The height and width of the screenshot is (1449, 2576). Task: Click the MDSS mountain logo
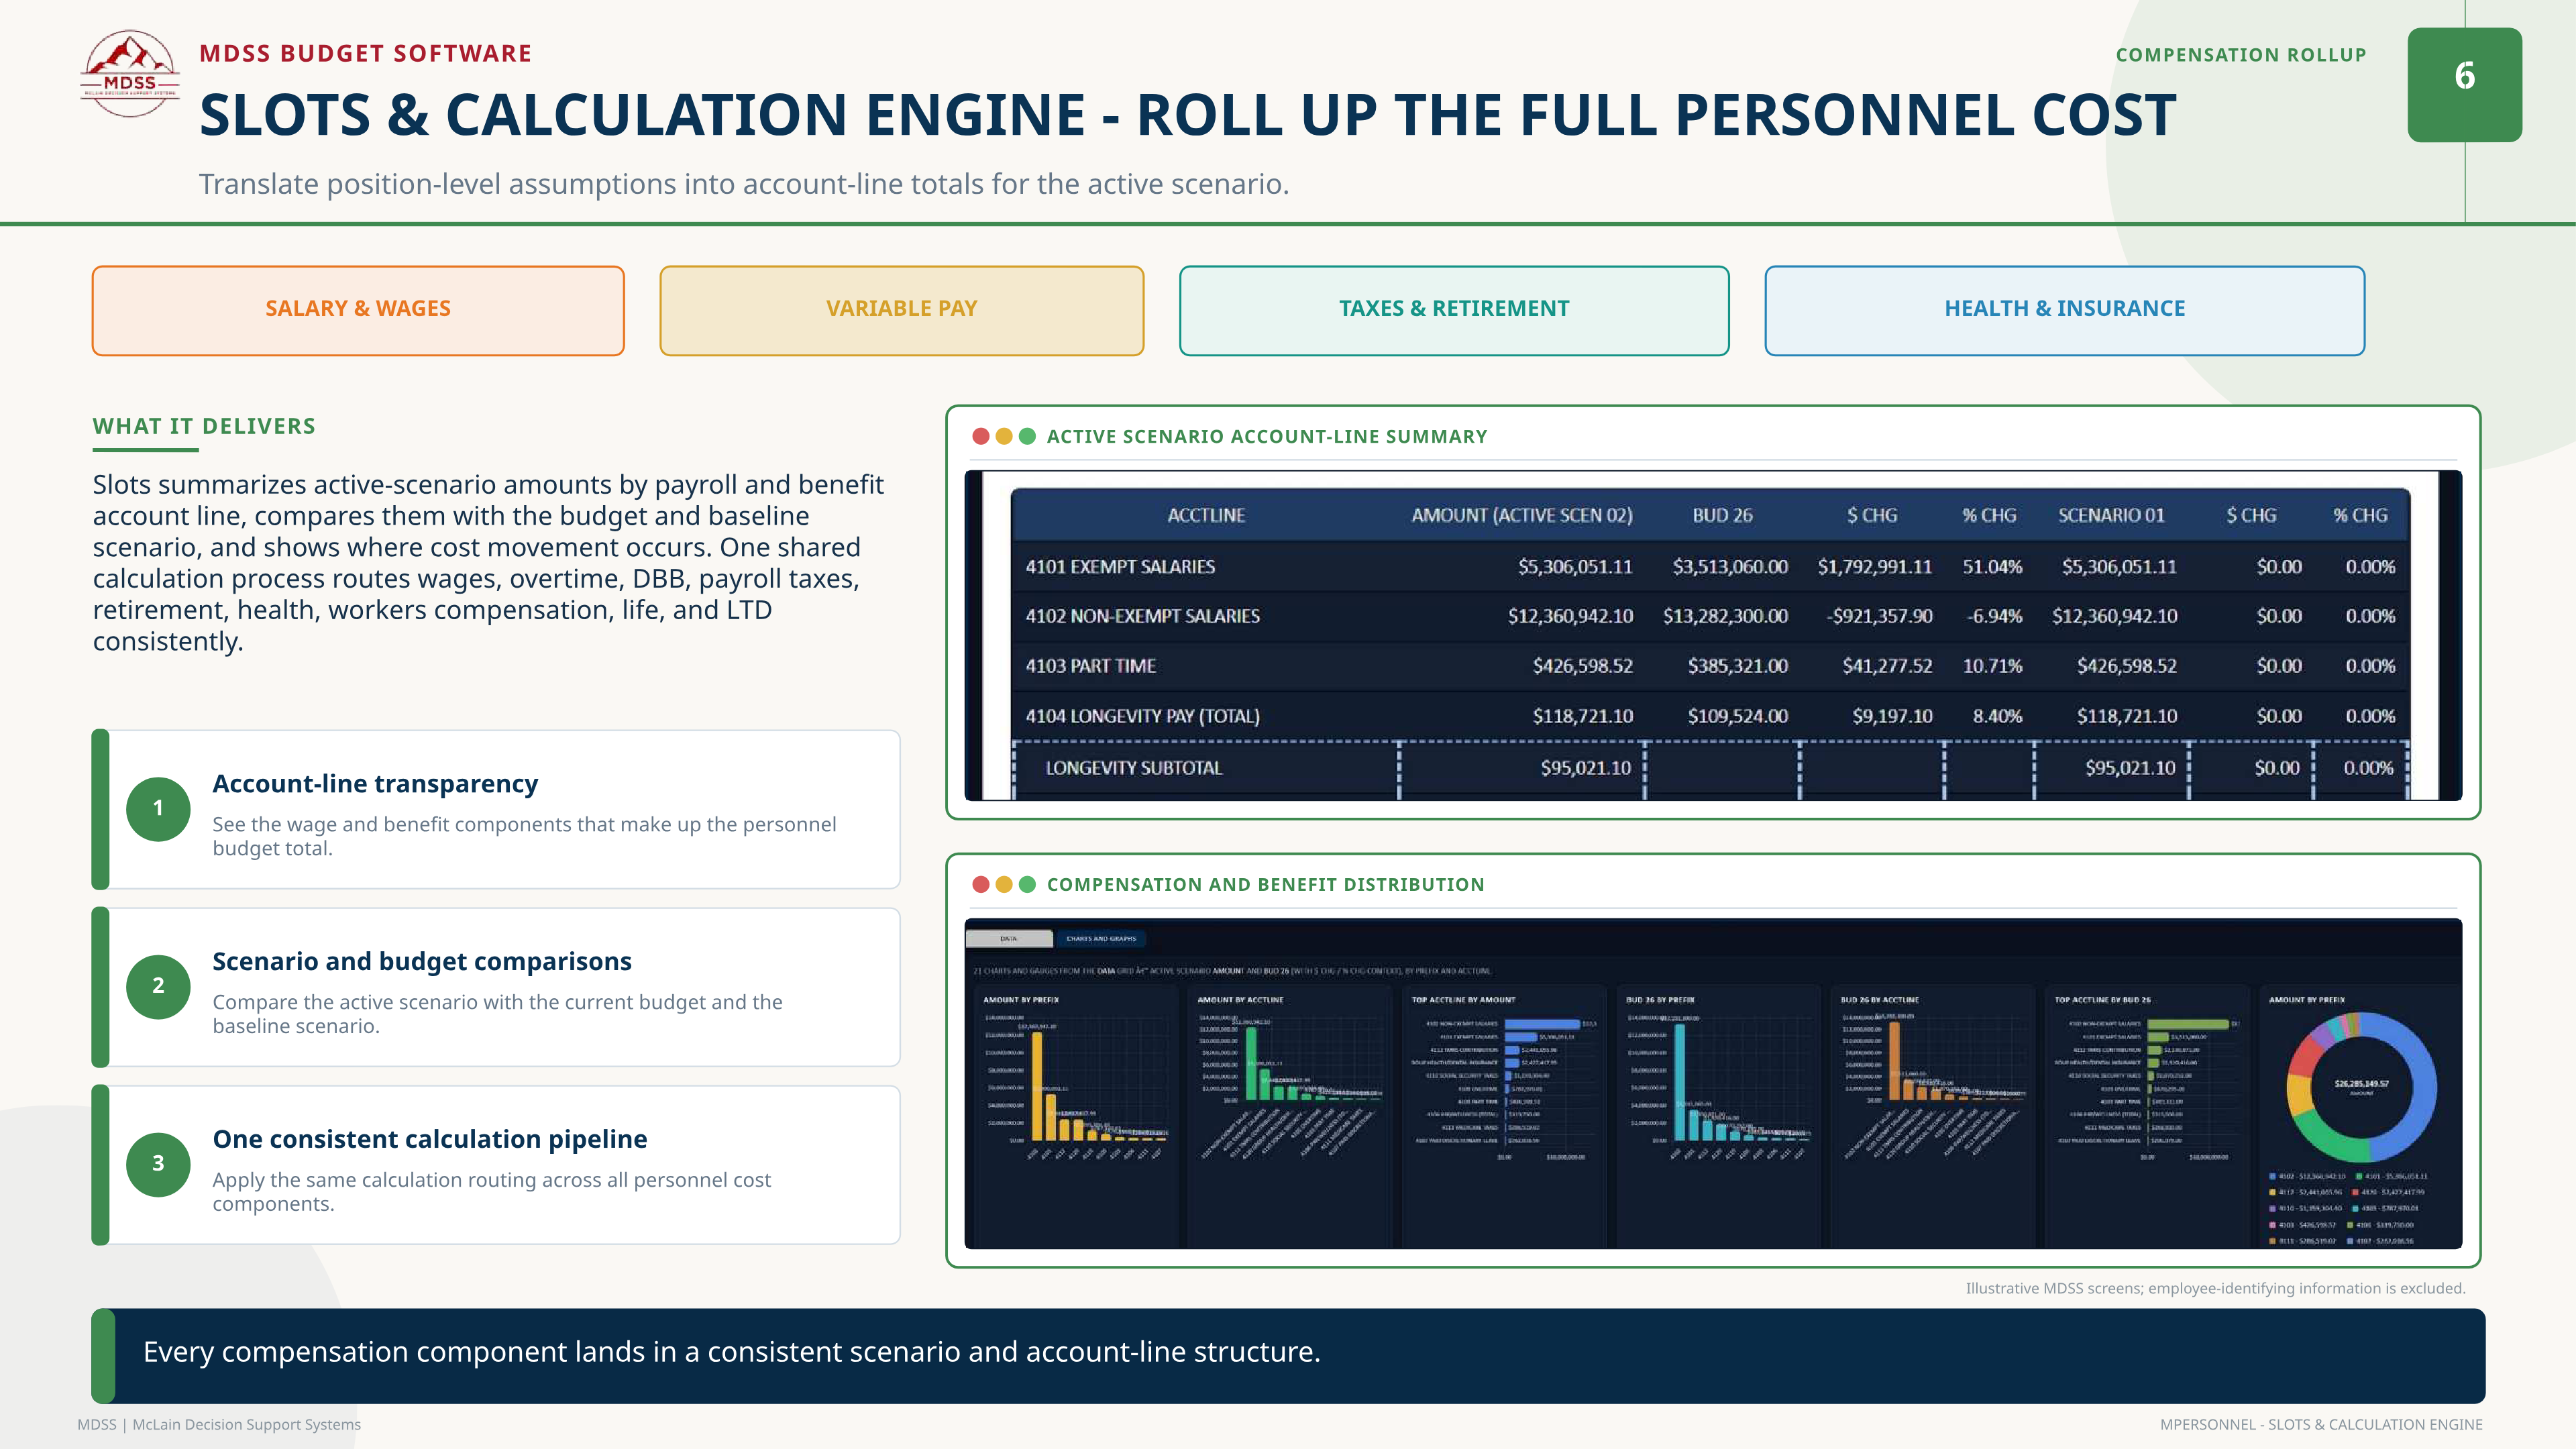[x=130, y=74]
